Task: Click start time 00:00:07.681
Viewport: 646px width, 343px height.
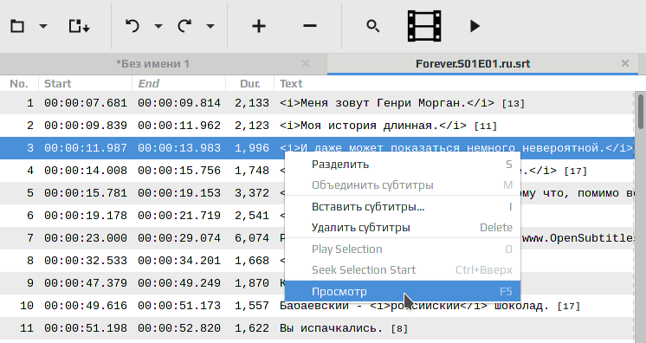Action: 85,103
